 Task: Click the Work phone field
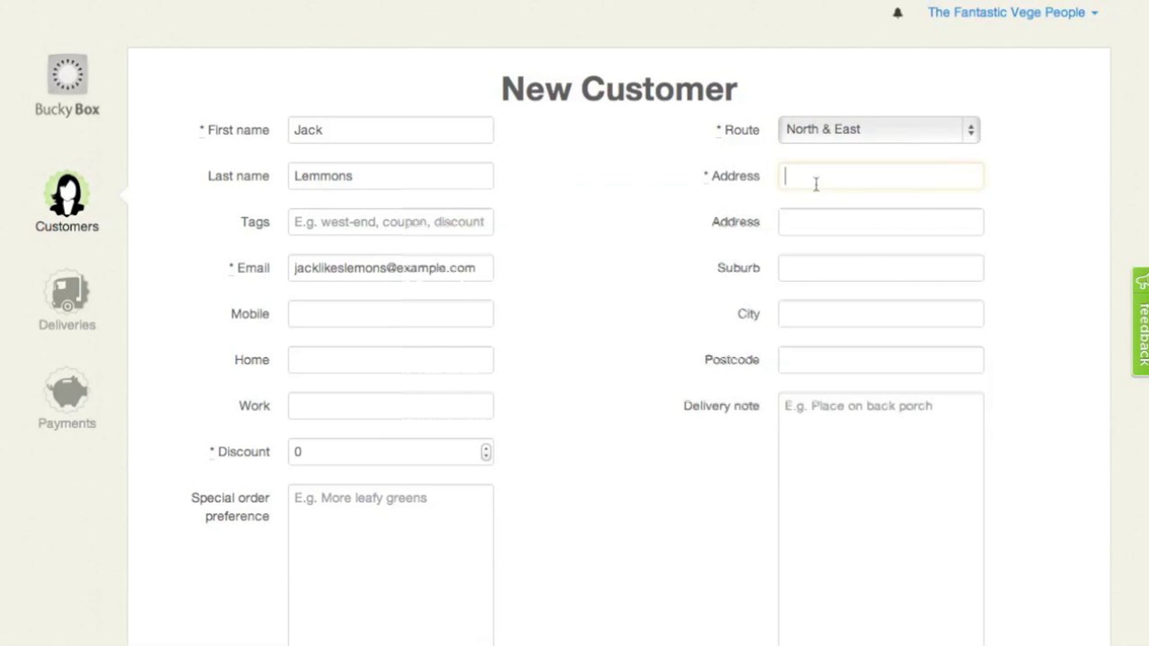[x=391, y=406]
